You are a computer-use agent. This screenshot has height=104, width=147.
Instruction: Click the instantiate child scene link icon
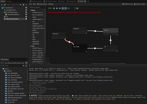tap(5, 5)
